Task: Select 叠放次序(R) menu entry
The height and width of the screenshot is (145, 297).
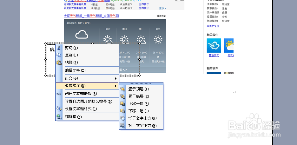Action: click(x=87, y=86)
